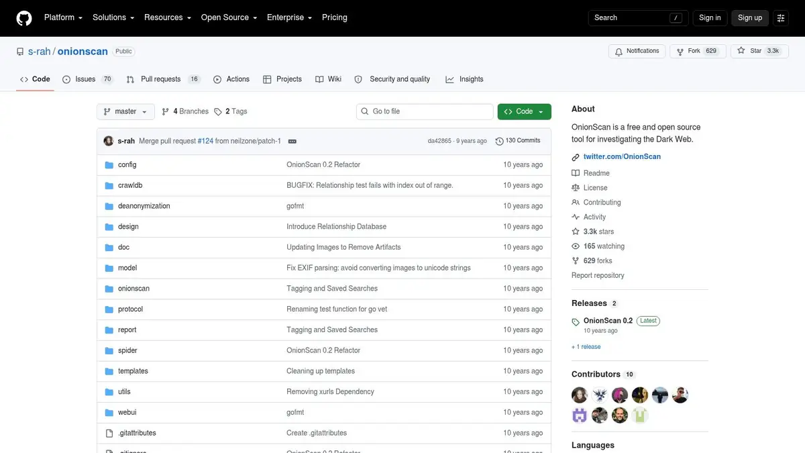The image size is (805, 453).
Task: Open commit 'Removing xurls Dependency'
Action: tap(330, 392)
